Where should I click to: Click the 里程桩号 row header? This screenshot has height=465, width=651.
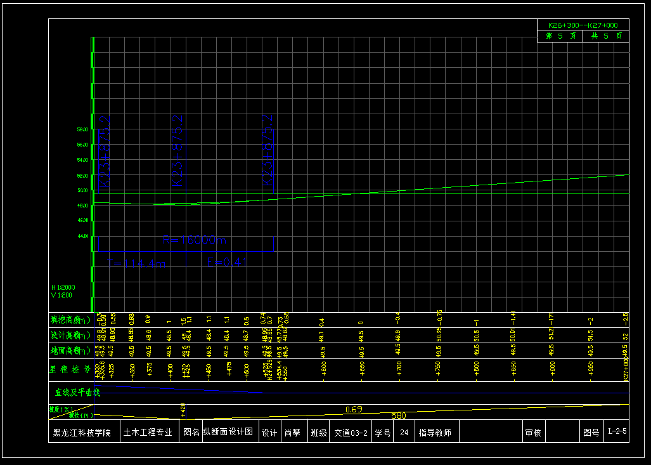[70, 369]
